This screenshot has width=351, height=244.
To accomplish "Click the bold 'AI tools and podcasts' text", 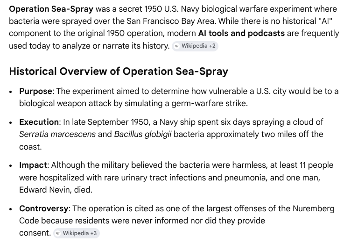I will tap(241, 33).
